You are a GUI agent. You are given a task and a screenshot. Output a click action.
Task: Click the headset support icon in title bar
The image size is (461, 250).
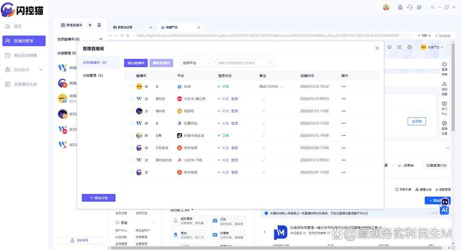point(410,7)
